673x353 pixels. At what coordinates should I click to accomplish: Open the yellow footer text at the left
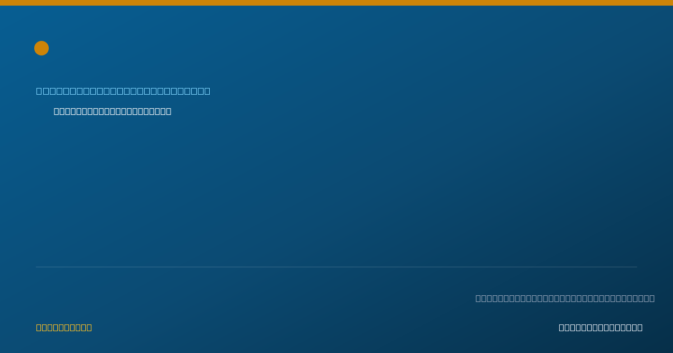click(x=64, y=327)
